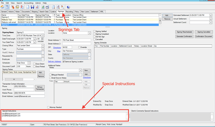
Task: Tick the Did Not Sign checkbox
Action: pyautogui.click(x=94, y=37)
